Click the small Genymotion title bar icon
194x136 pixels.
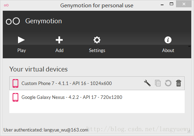tap(6, 5)
